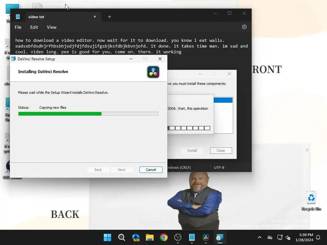Select the active setup wizard taskbar icon
327x245 pixels.
(x=220, y=237)
